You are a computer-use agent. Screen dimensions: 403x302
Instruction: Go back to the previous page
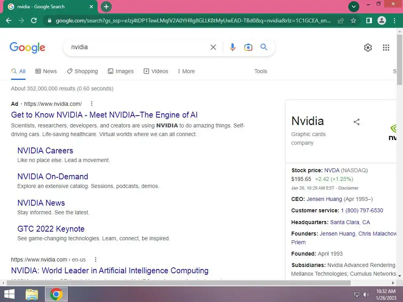9,20
